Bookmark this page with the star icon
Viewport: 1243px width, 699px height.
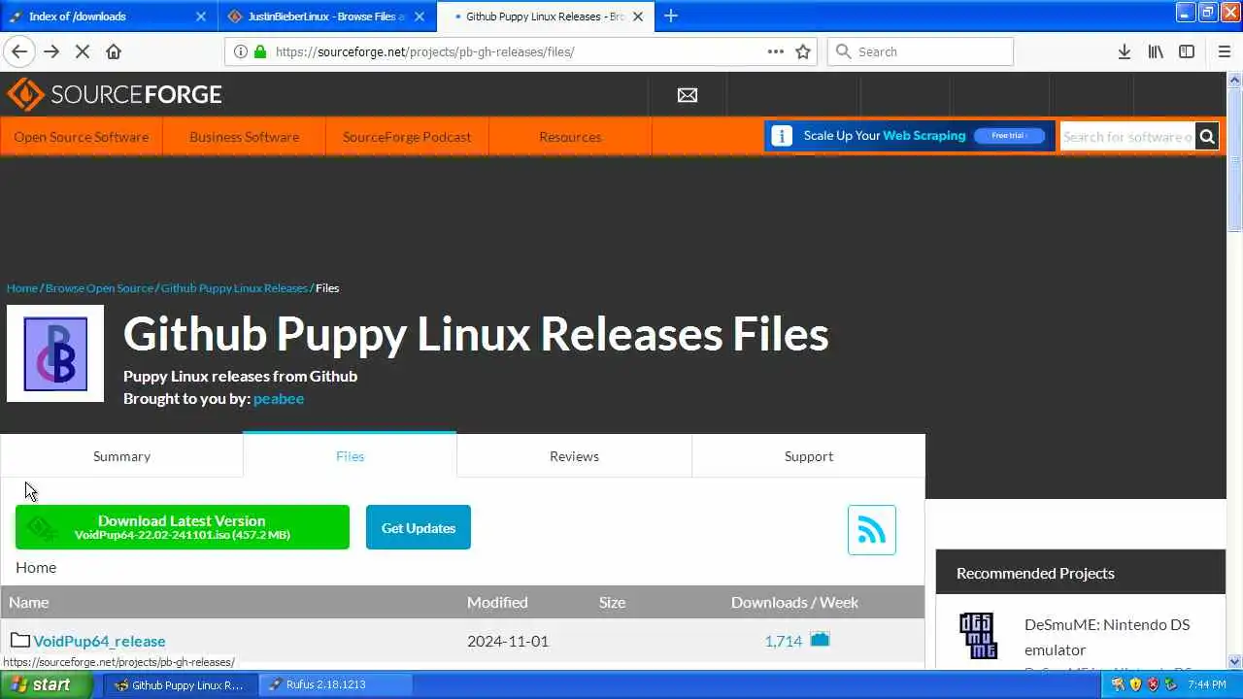[803, 51]
